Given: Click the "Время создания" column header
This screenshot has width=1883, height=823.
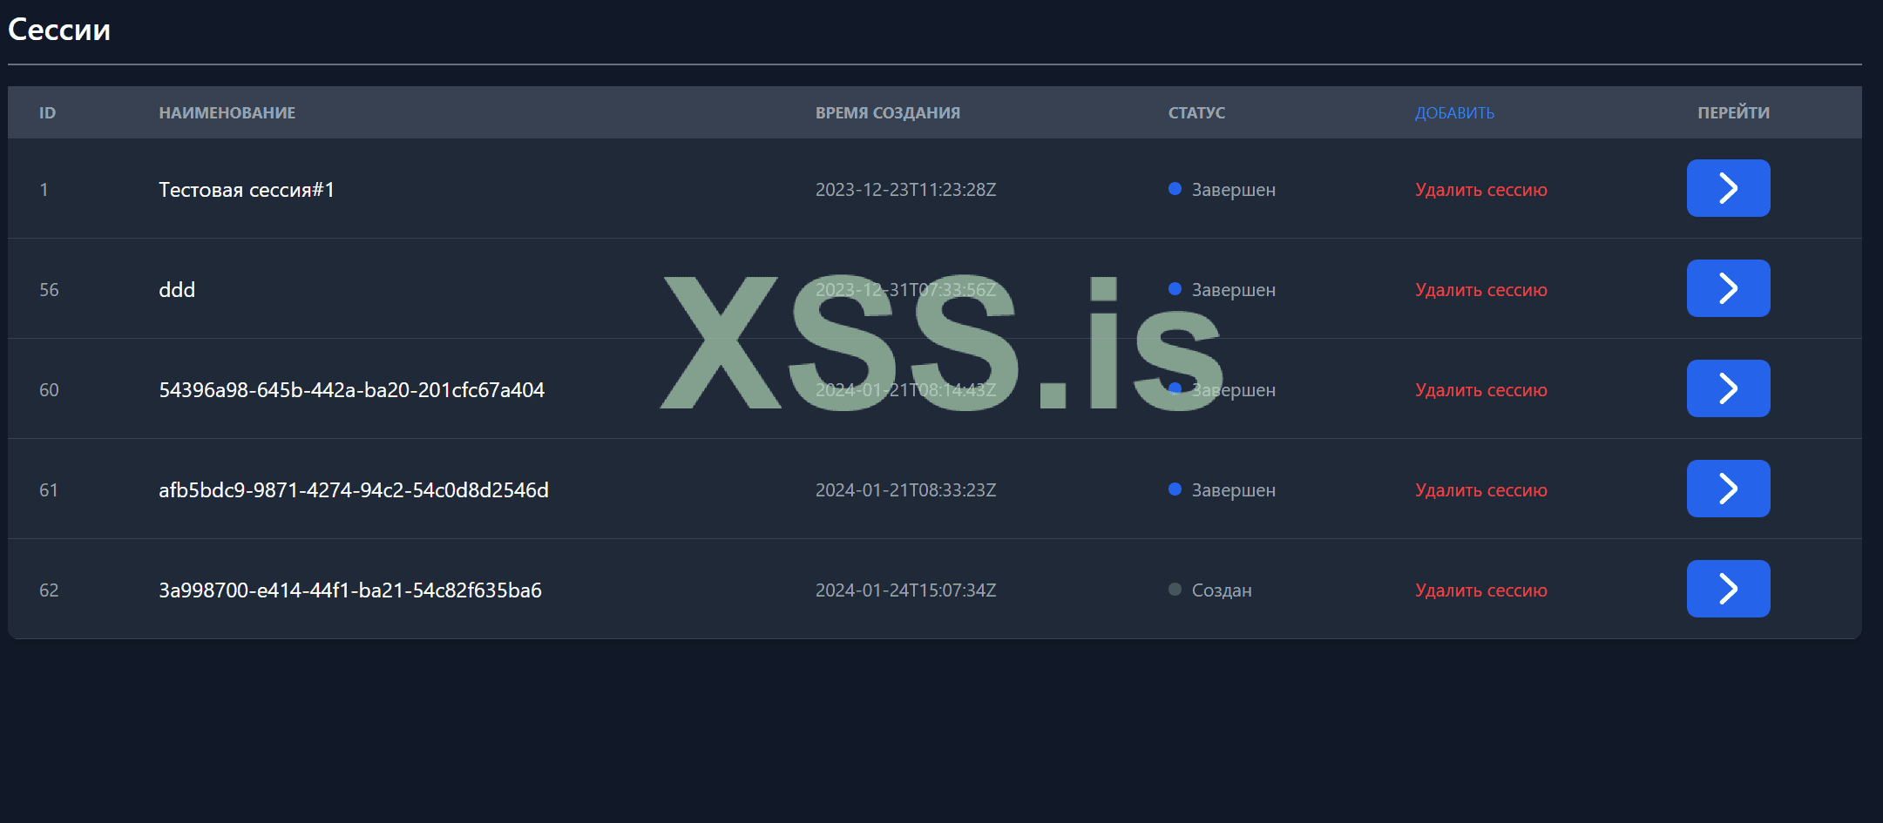Looking at the screenshot, I should pos(888,113).
